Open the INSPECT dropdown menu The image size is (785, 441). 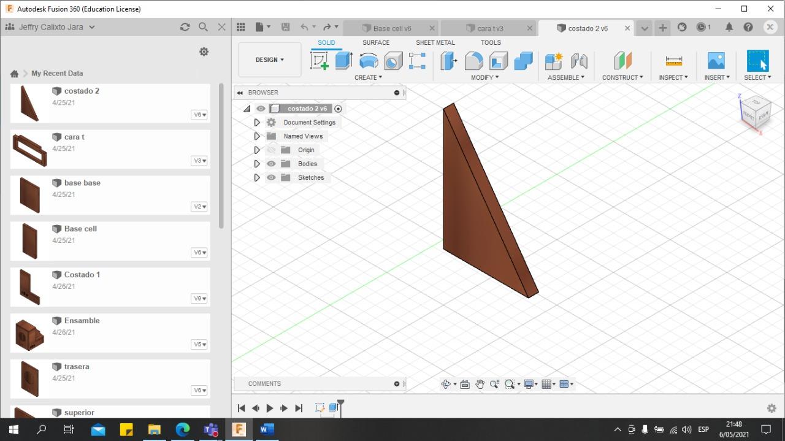pyautogui.click(x=673, y=77)
